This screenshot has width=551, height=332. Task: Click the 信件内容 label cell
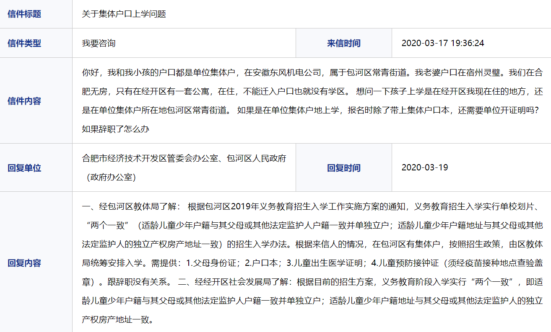pyautogui.click(x=36, y=101)
